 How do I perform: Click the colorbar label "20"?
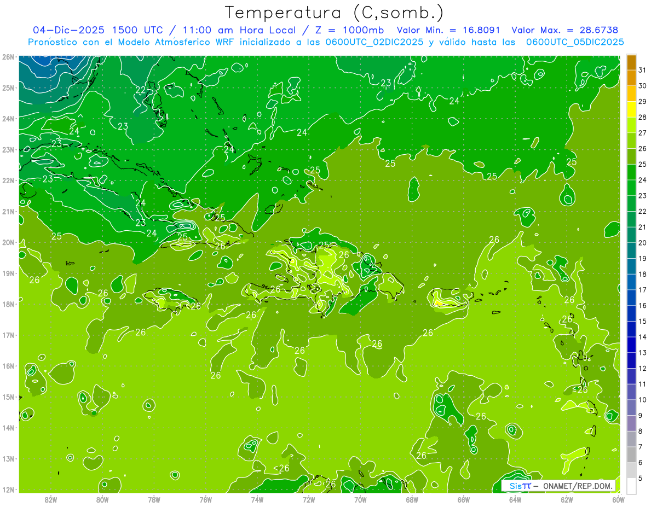coord(642,243)
